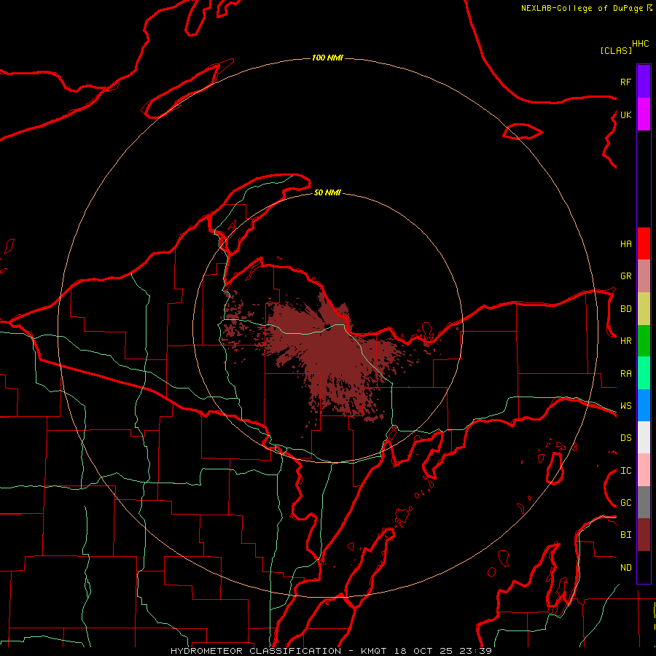Click the HA legend label
The height and width of the screenshot is (656, 656).
point(625,244)
